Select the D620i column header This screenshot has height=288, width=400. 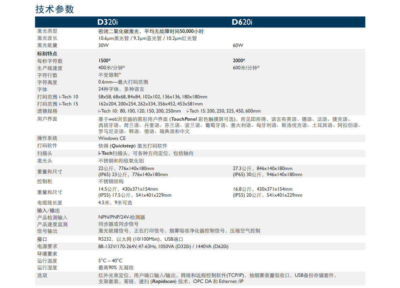(x=242, y=22)
